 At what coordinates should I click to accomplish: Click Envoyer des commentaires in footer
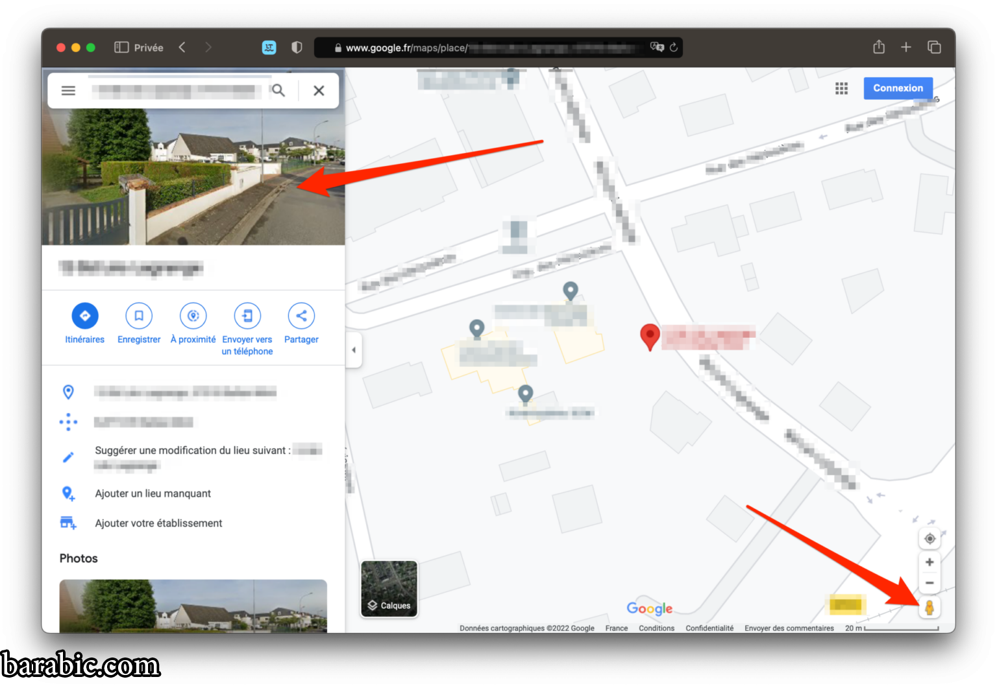(789, 628)
